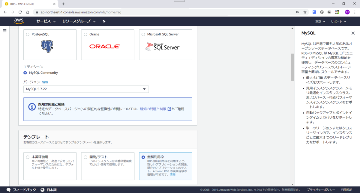Screen dimensions: 360x193
Task: Click the 情報 link next to バージョン
Action: point(45,82)
